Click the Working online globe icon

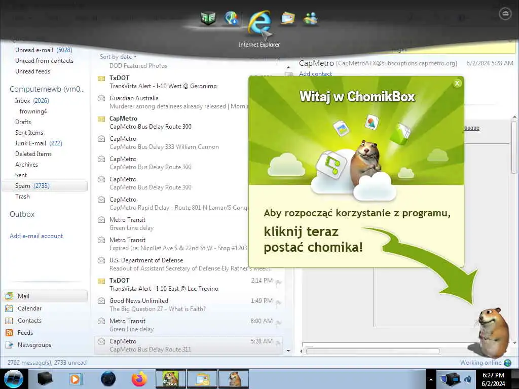[507, 363]
